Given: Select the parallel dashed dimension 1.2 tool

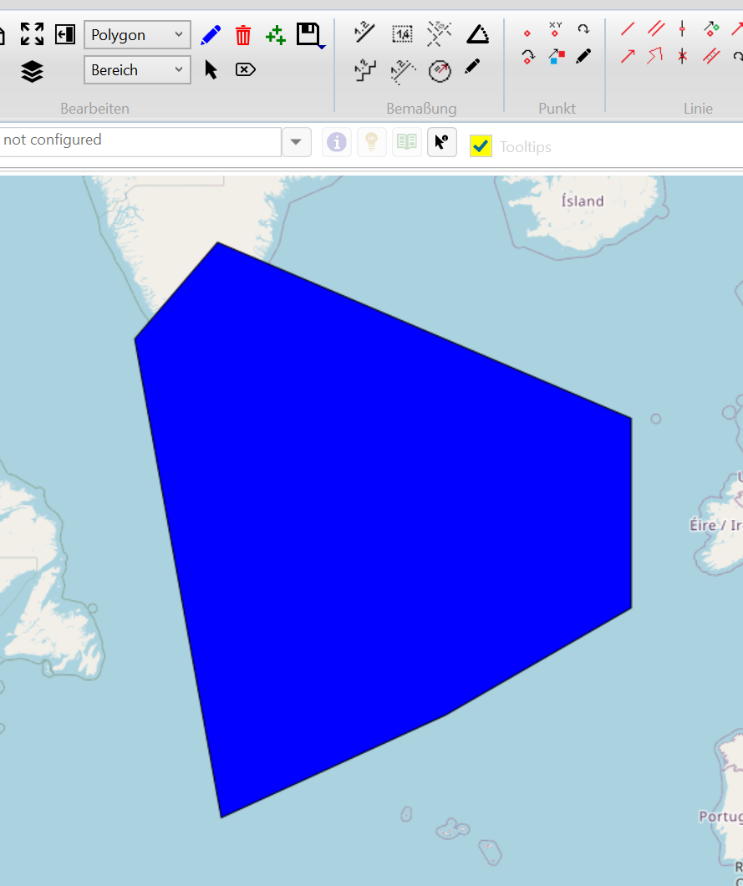Looking at the screenshot, I should (402, 72).
